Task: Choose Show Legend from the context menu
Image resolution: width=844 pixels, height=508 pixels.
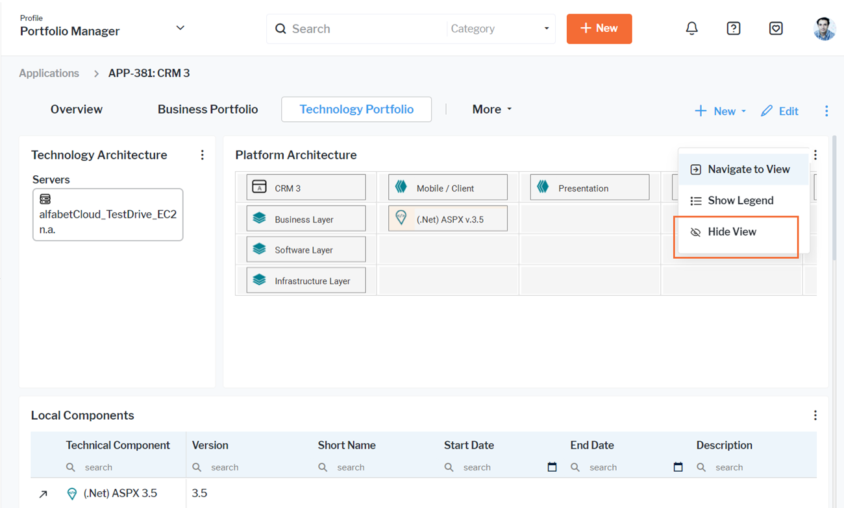Action: (740, 201)
